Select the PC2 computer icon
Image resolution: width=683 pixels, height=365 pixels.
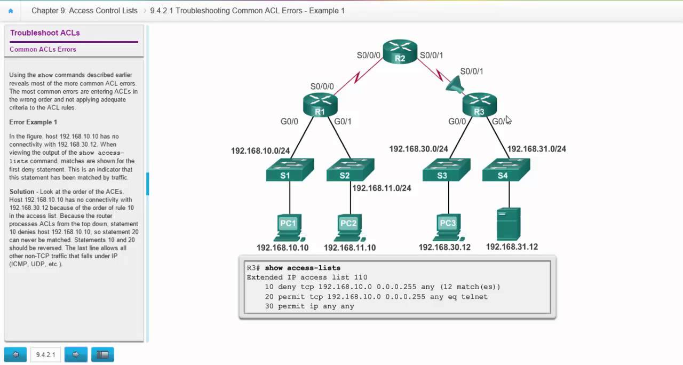(x=349, y=228)
